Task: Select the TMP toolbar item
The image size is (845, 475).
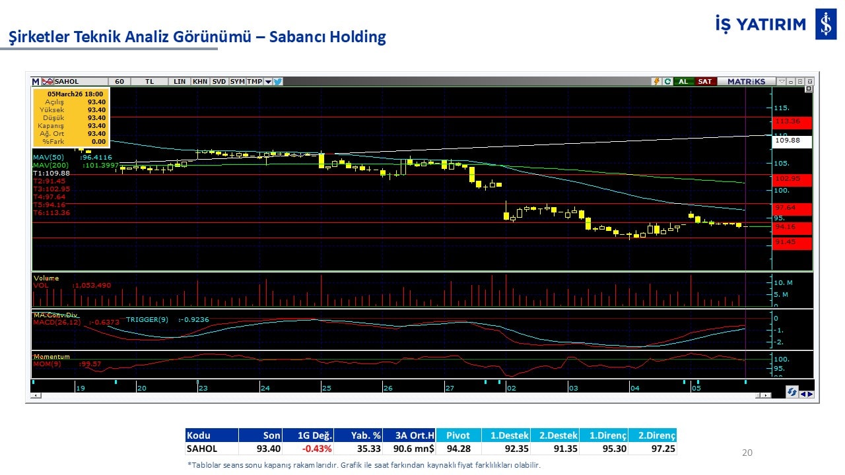Action: pyautogui.click(x=254, y=82)
